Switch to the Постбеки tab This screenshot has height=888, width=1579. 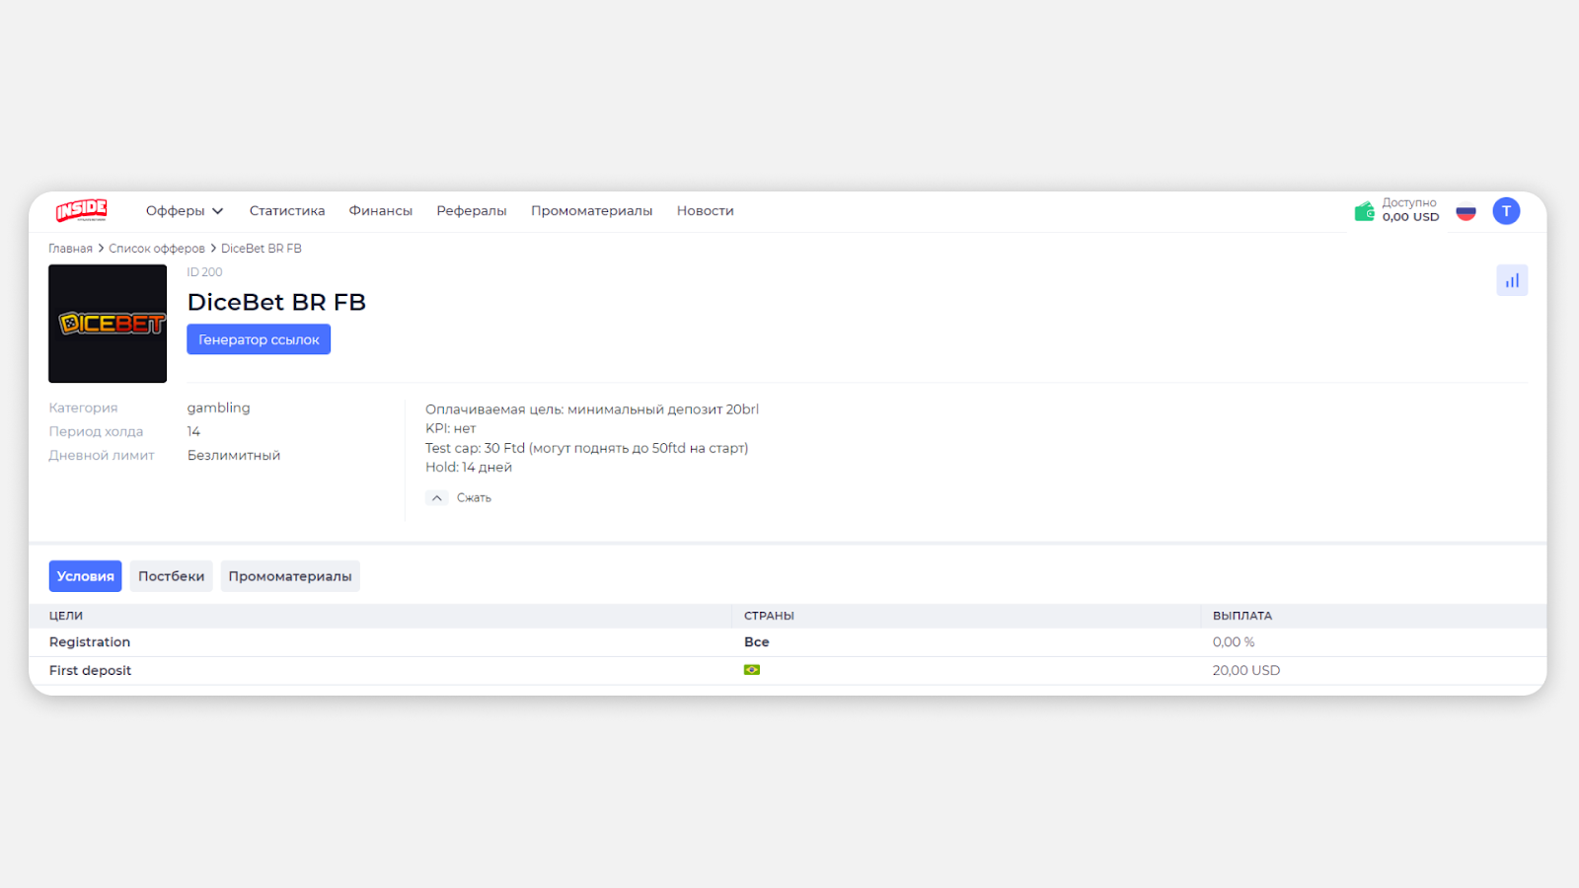coord(172,576)
